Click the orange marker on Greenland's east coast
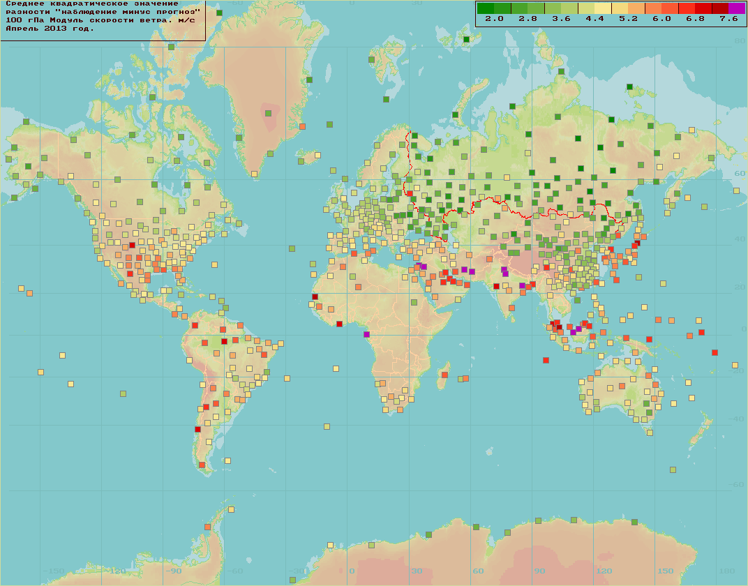This screenshot has width=748, height=586. pyautogui.click(x=302, y=126)
